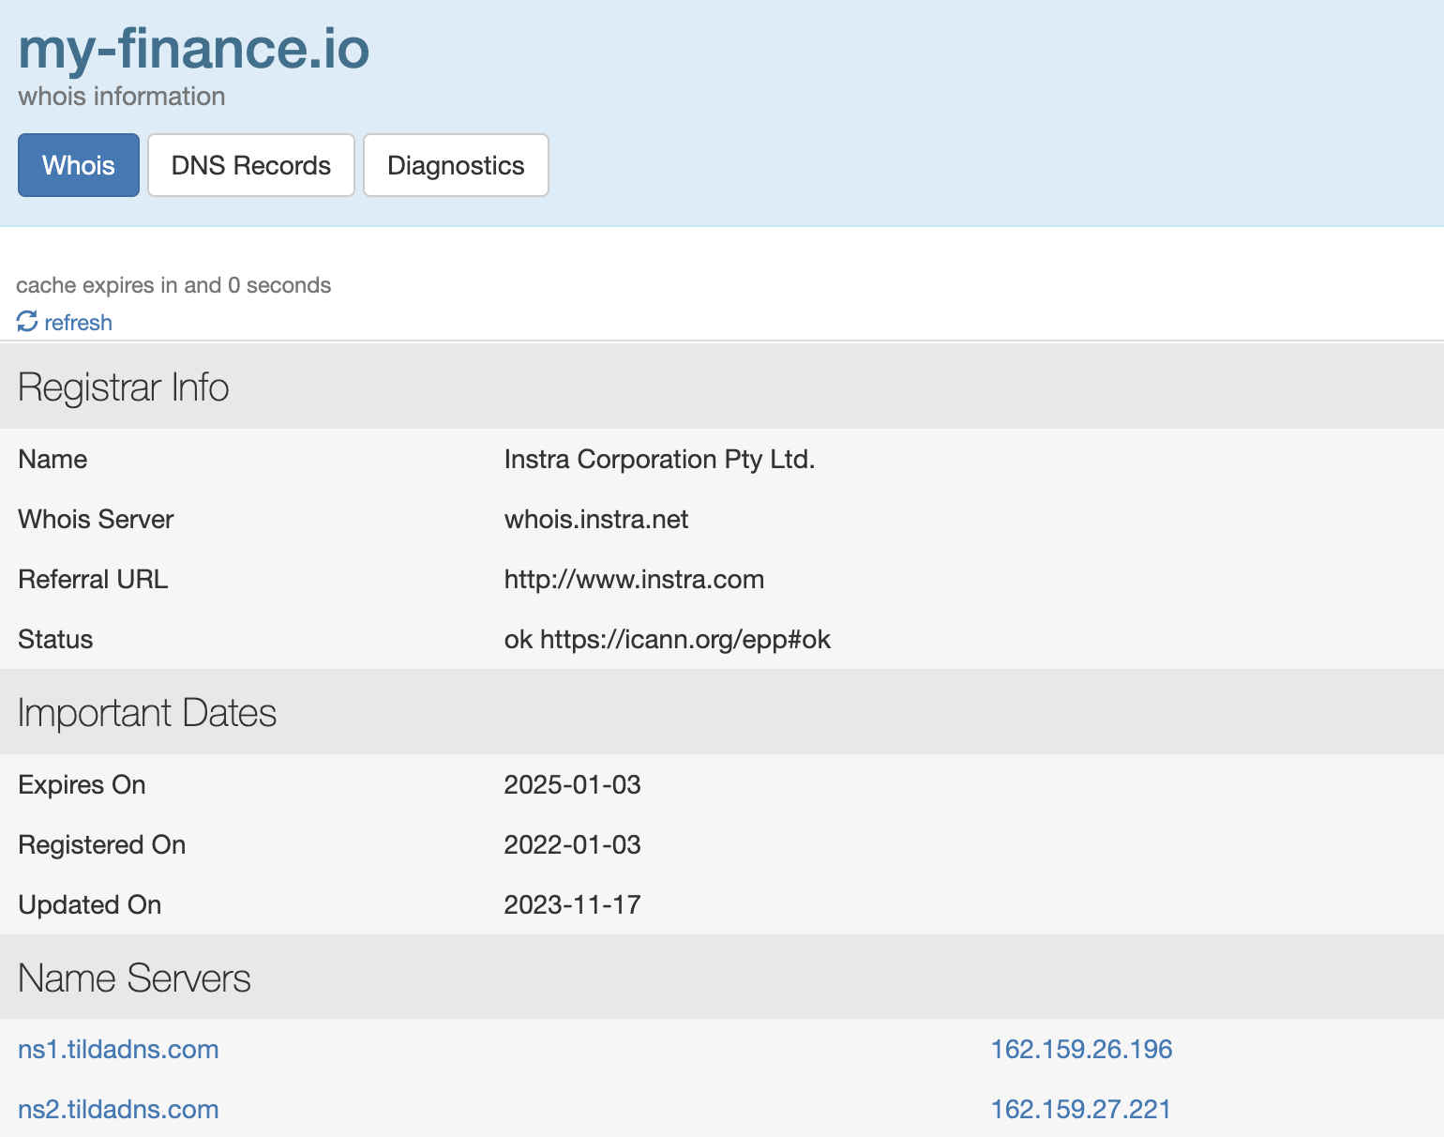Open the Diagnostics tab
Screen dimensions: 1444x1137
tap(456, 165)
